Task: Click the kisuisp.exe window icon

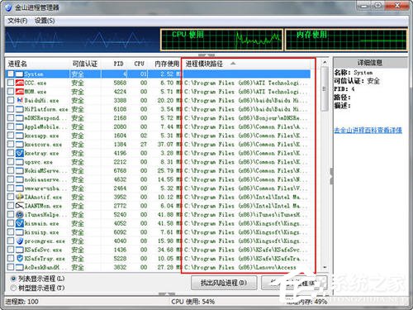Action: (20, 232)
